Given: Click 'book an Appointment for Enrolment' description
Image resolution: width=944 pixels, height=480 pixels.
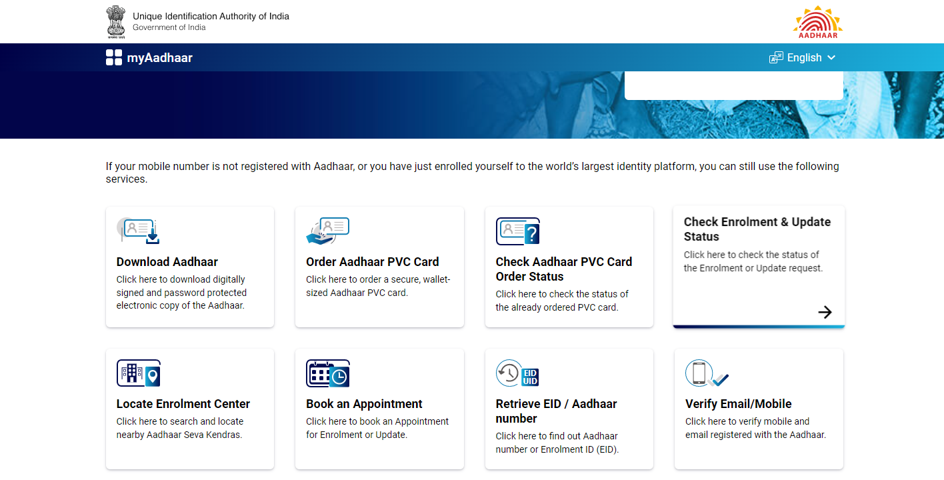Looking at the screenshot, I should click(x=377, y=428).
